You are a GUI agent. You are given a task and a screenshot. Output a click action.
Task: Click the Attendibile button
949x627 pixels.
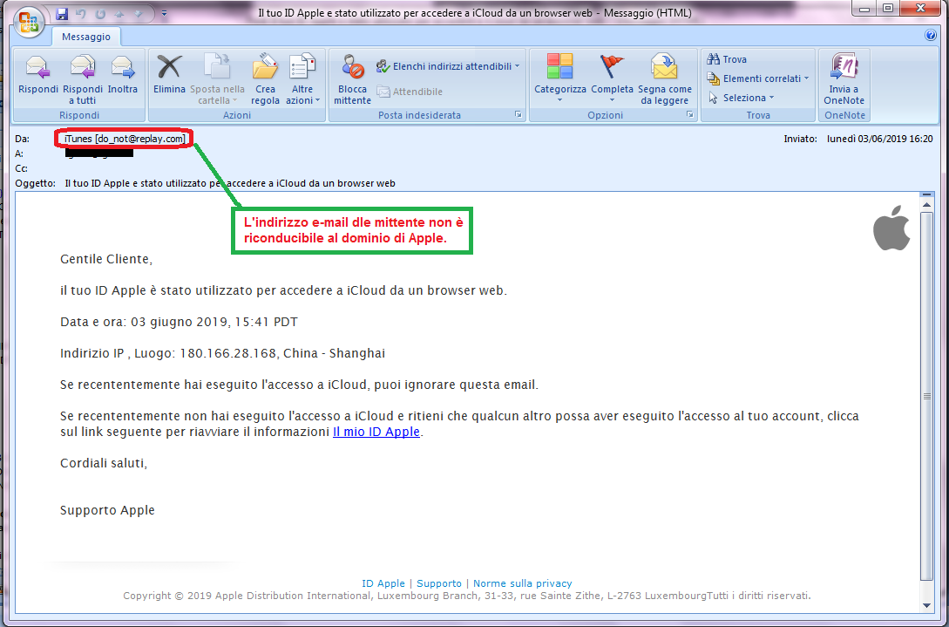point(410,92)
